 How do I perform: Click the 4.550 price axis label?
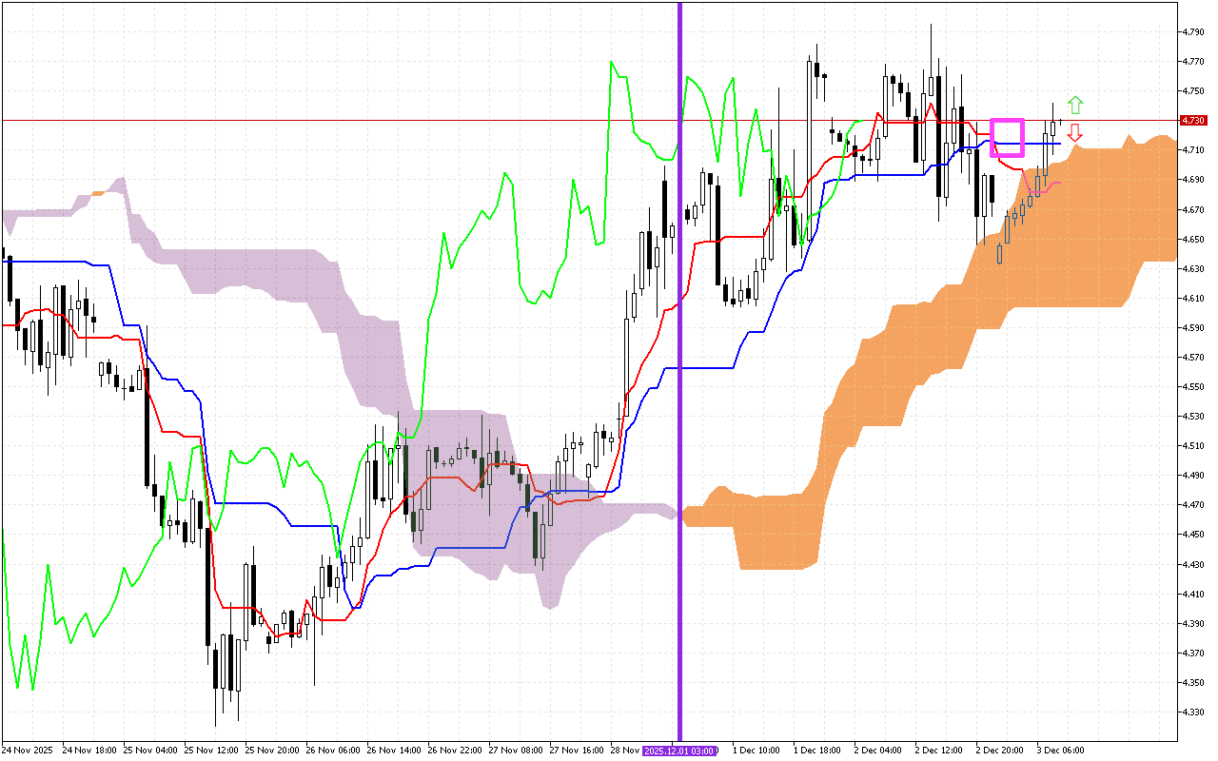point(1192,387)
